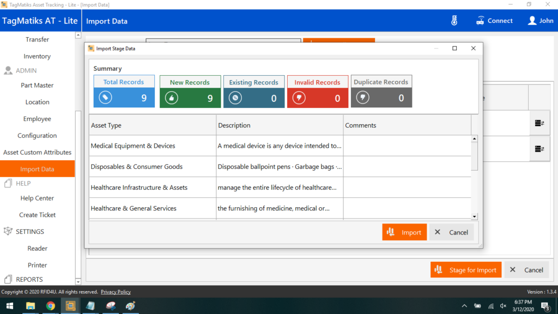Click the Description column header
The width and height of the screenshot is (558, 314).
pyautogui.click(x=280, y=125)
